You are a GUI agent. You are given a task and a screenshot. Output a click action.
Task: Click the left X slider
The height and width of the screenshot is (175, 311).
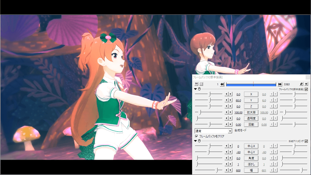209,94
